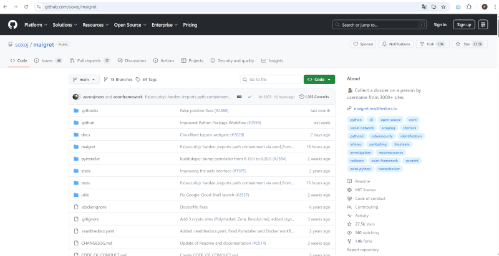Sponsor the repository with Sponsor button
Viewport: 499px width, 256px height.
[364, 44]
